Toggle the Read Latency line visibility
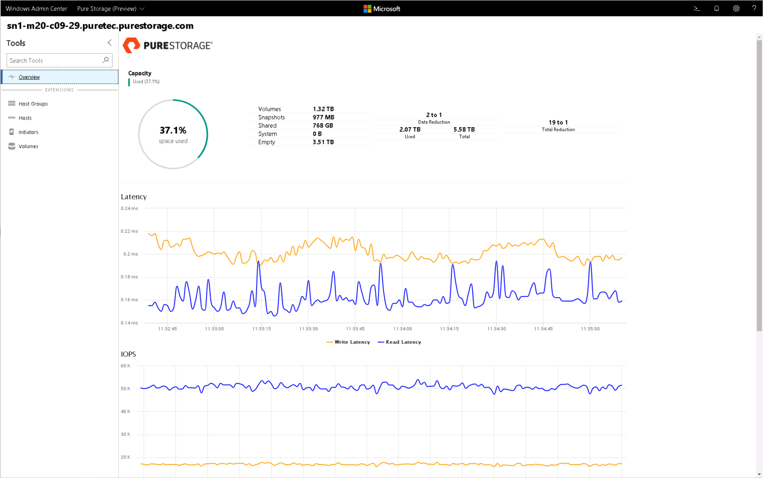The image size is (763, 478). (403, 342)
